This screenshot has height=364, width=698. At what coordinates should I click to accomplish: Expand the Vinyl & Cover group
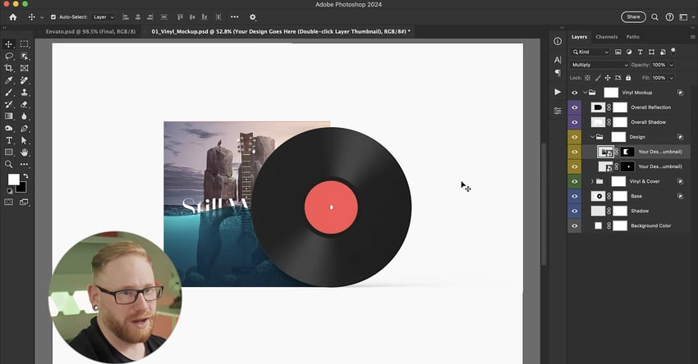point(593,181)
